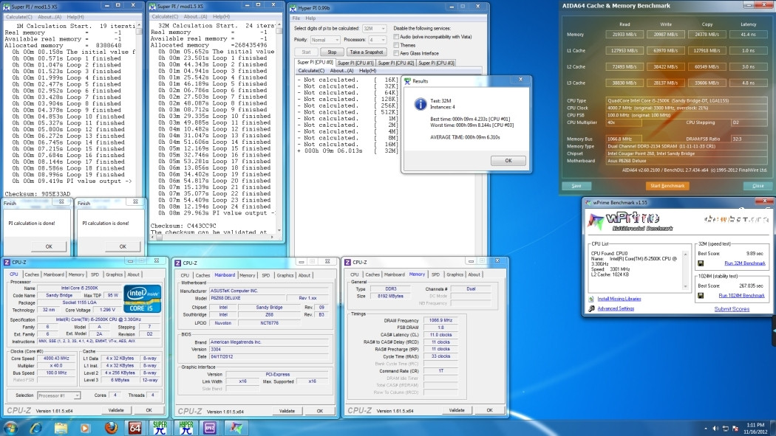Open the Processors count dropdown
The height and width of the screenshot is (436, 776).
click(377, 40)
